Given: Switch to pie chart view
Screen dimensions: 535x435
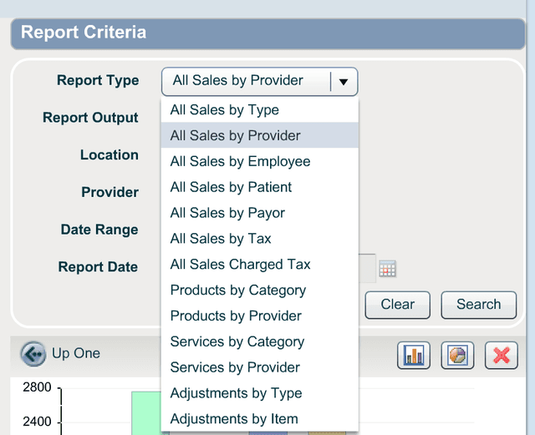Looking at the screenshot, I should pyautogui.click(x=457, y=355).
